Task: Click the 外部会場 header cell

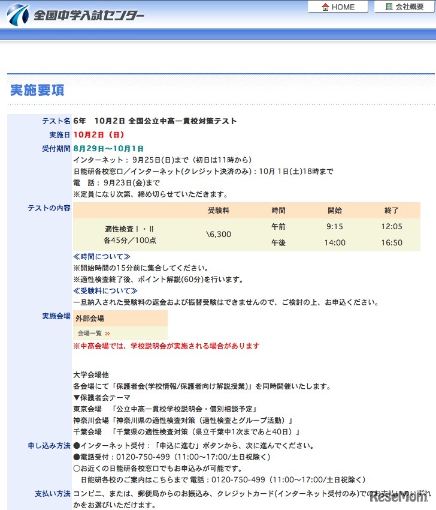Action: pyautogui.click(x=120, y=319)
